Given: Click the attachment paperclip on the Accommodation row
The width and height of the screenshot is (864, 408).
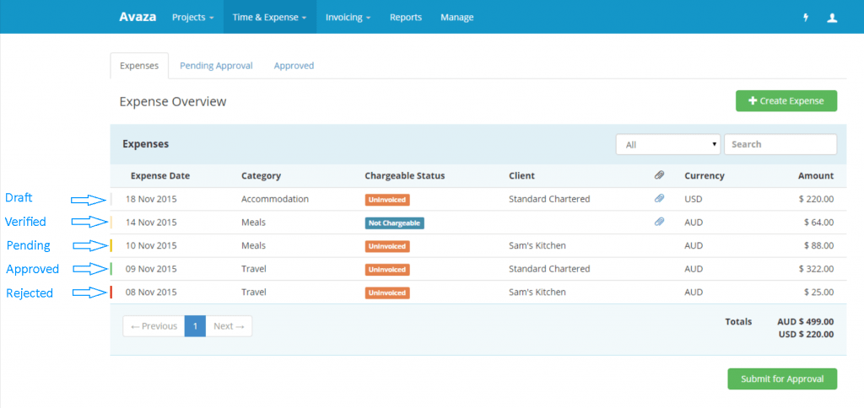Looking at the screenshot, I should (x=659, y=199).
